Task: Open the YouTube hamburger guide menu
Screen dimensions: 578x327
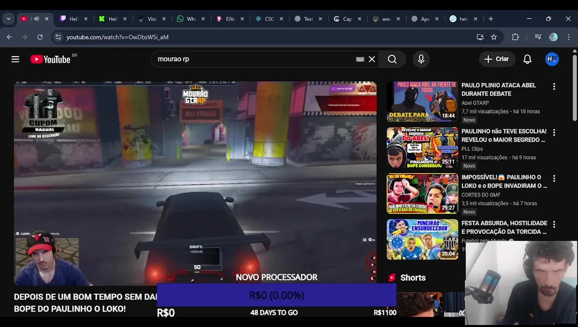Action: pyautogui.click(x=15, y=59)
